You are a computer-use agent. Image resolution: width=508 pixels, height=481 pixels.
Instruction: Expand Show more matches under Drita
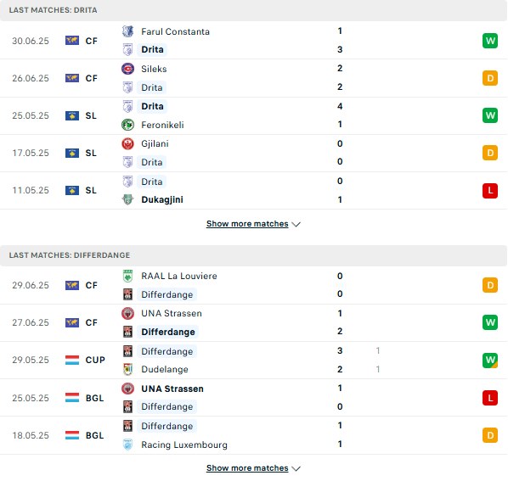click(247, 224)
